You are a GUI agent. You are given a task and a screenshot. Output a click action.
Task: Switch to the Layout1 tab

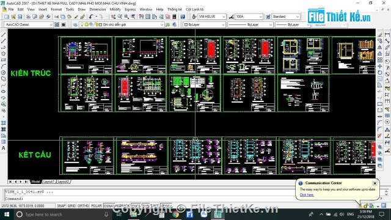(x=48, y=182)
